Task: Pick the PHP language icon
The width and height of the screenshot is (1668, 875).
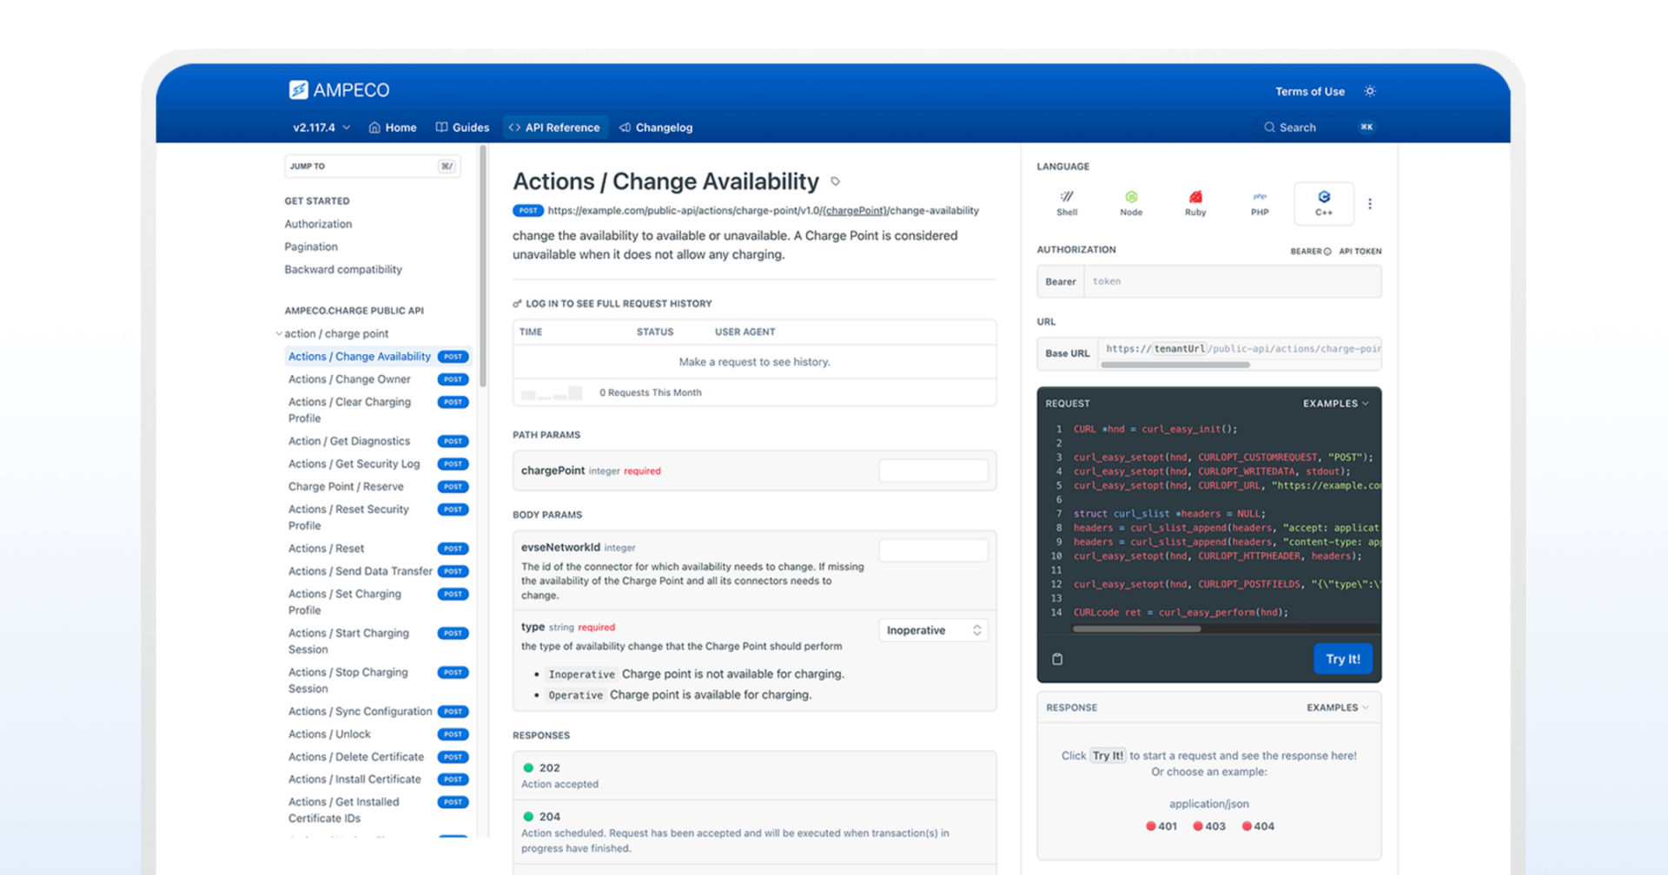Action: pyautogui.click(x=1259, y=203)
